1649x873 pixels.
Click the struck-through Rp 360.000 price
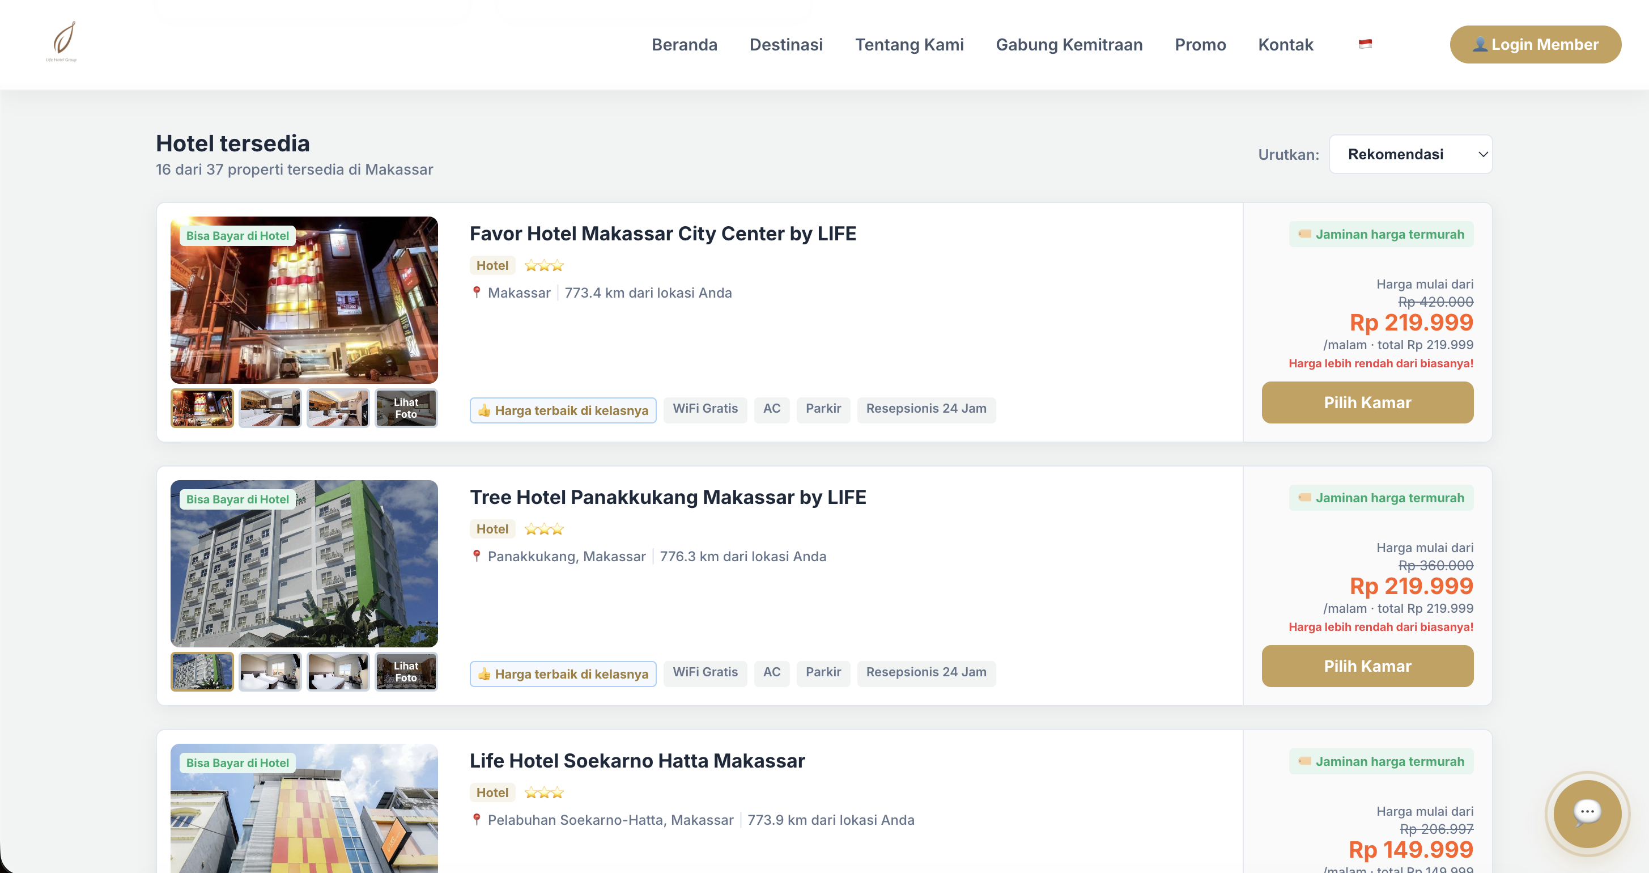tap(1435, 566)
